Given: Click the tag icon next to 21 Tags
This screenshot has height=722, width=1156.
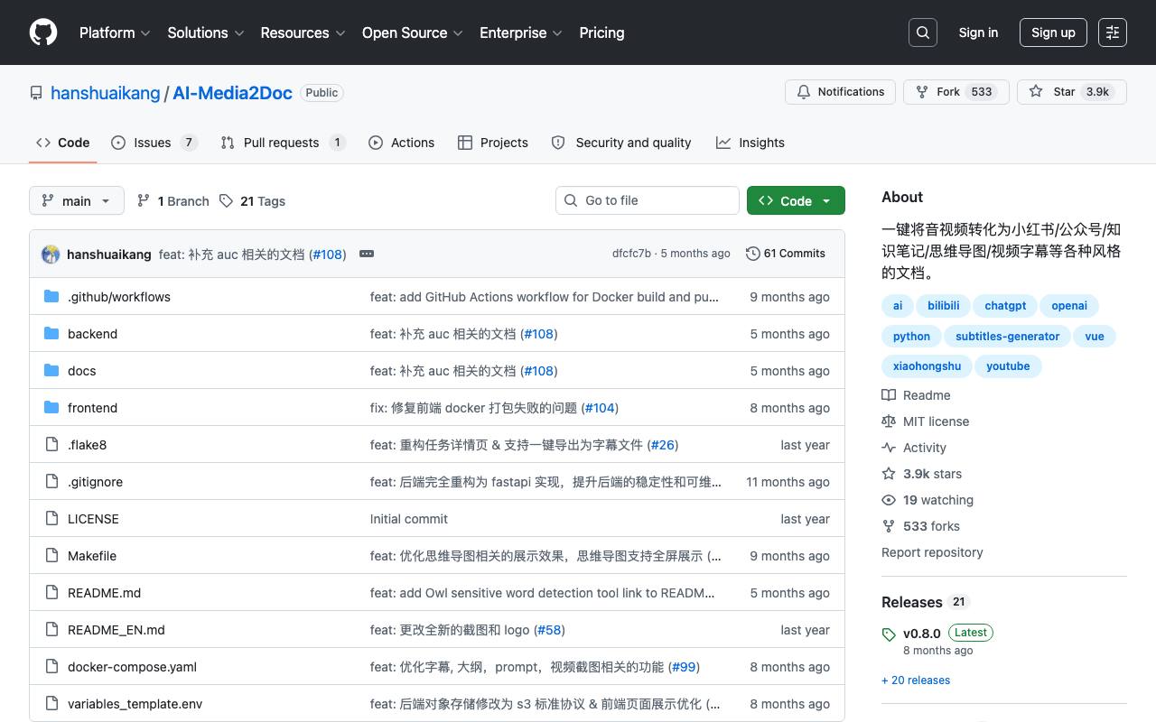Looking at the screenshot, I should [226, 200].
